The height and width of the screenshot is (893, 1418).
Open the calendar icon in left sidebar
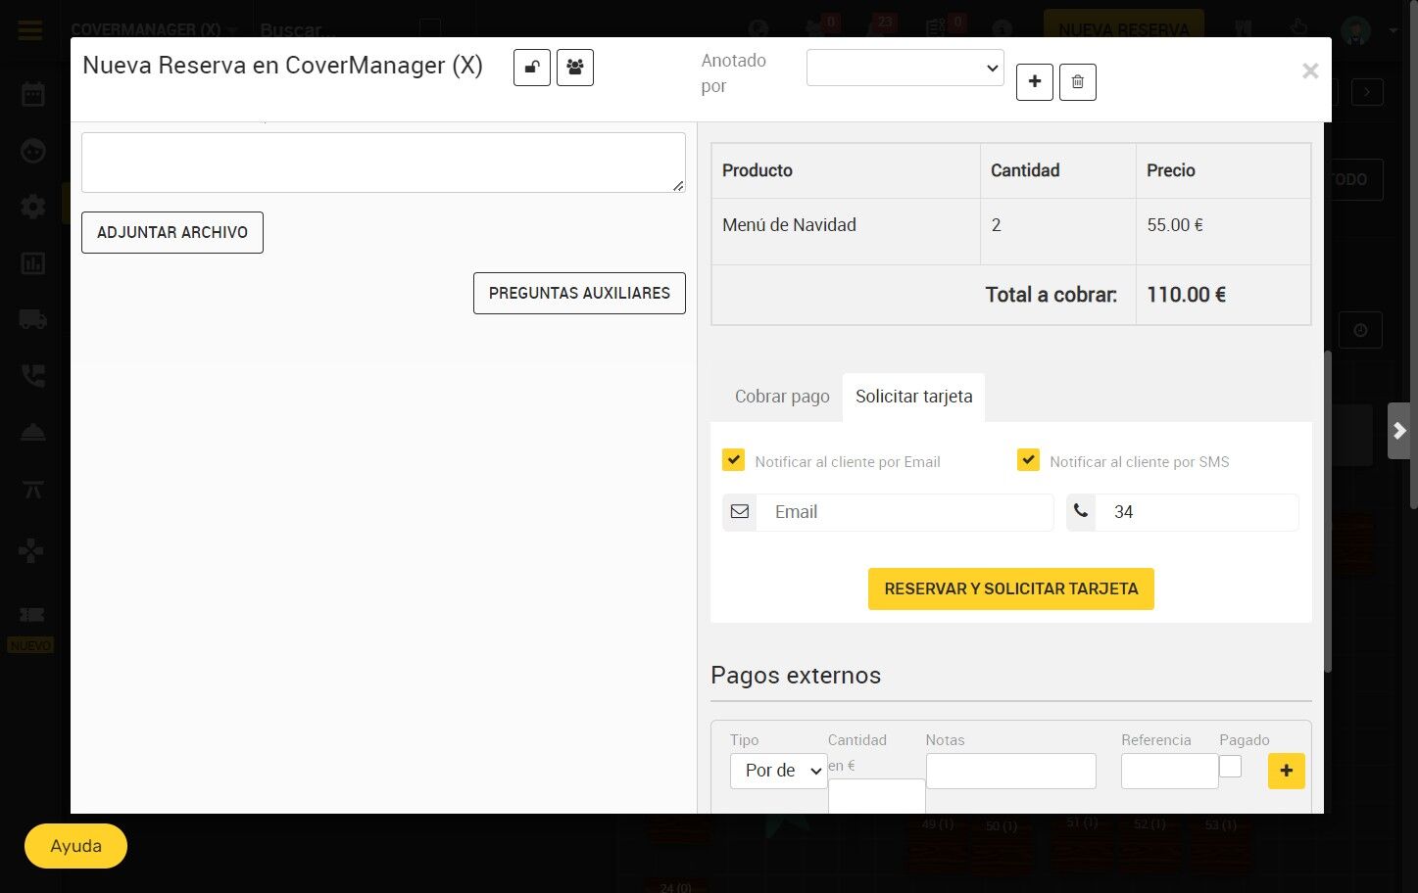pyautogui.click(x=33, y=94)
